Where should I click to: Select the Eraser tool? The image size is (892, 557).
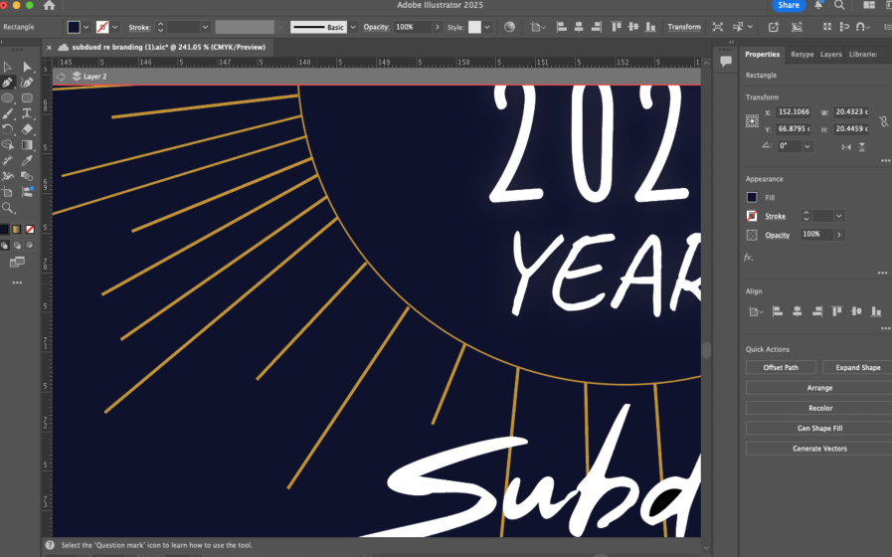pyautogui.click(x=27, y=129)
